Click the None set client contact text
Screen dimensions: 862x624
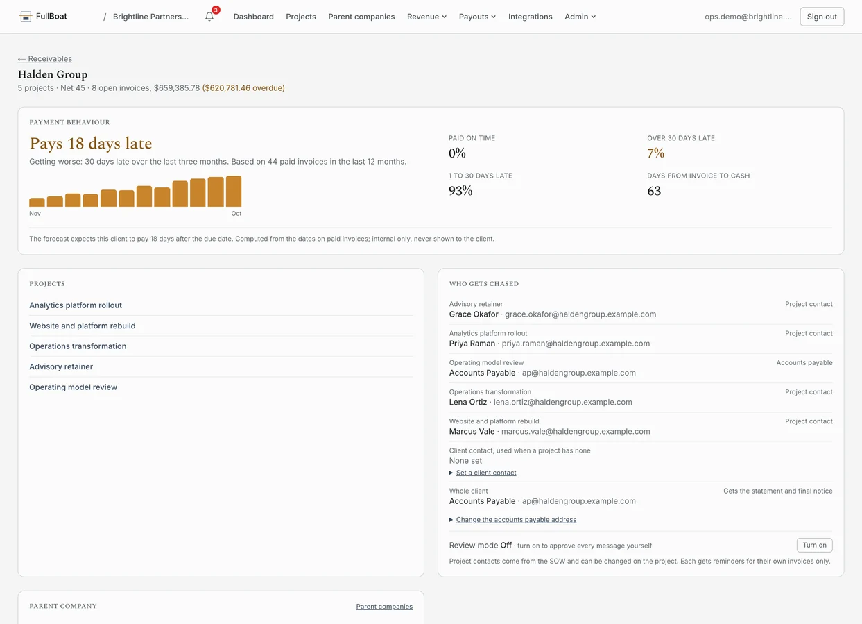point(465,461)
